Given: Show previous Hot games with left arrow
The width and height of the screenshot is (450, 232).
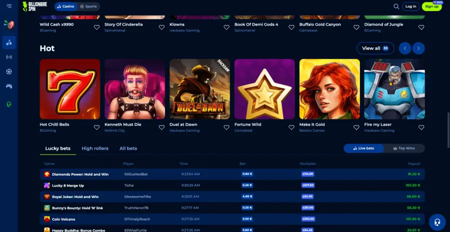Looking at the screenshot, I should click(405, 48).
